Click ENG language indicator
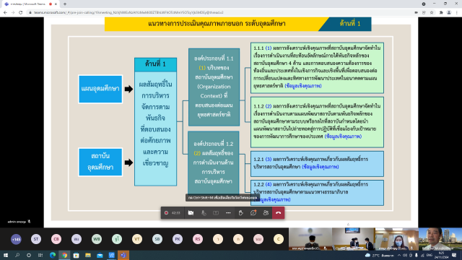Viewport: 462px width, 260px height. [x=429, y=255]
